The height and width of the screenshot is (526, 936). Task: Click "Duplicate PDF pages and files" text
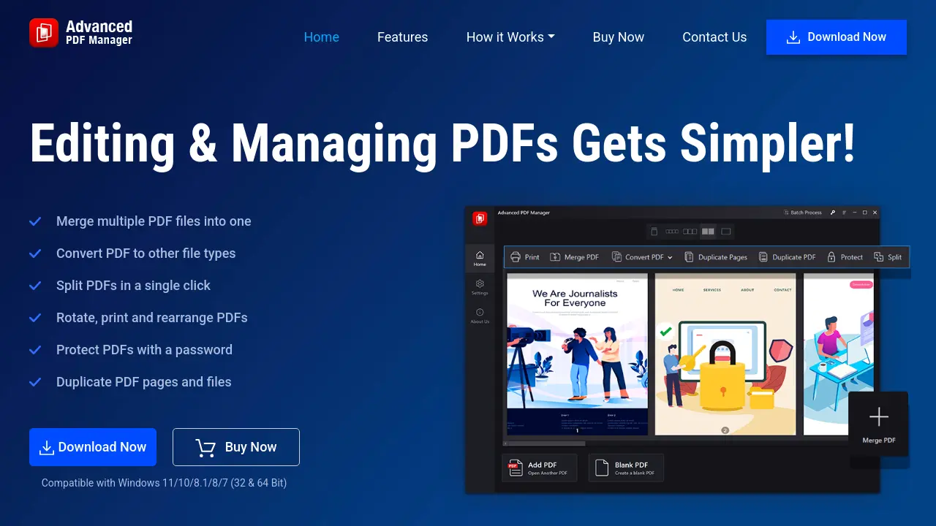[x=144, y=382]
